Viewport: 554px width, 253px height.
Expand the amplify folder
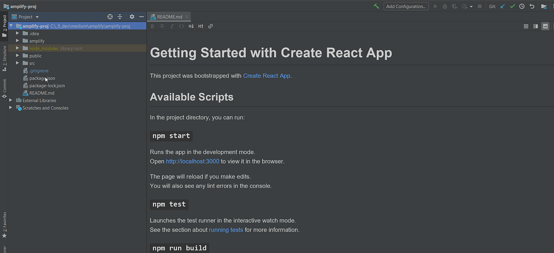tap(18, 41)
